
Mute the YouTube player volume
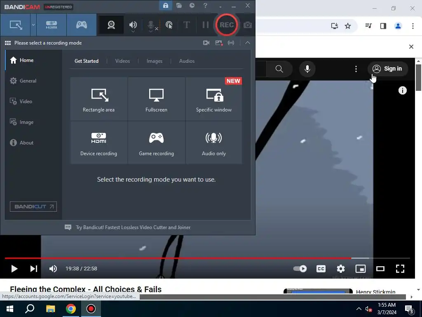pos(53,268)
